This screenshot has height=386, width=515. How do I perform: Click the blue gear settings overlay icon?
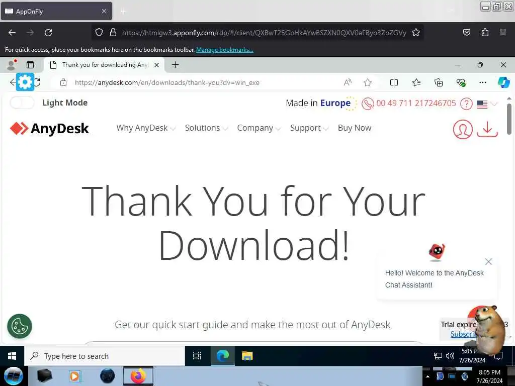25,82
